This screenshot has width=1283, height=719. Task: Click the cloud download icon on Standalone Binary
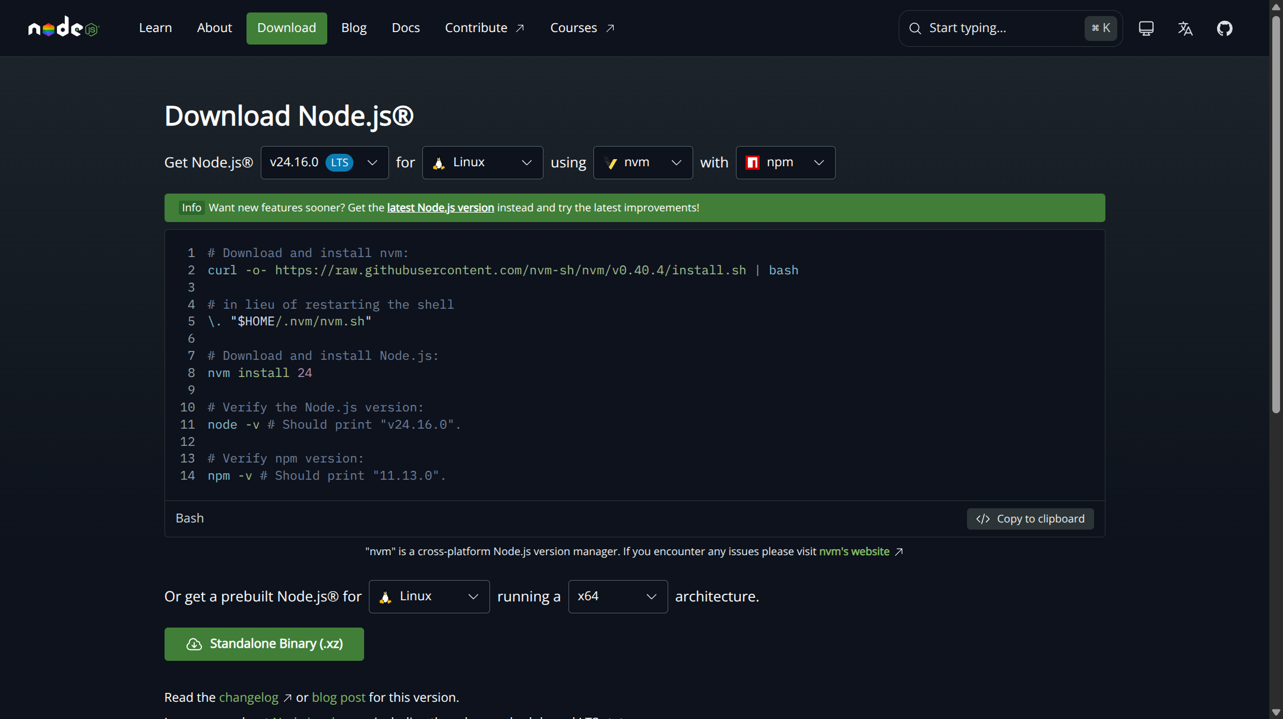[x=194, y=644]
